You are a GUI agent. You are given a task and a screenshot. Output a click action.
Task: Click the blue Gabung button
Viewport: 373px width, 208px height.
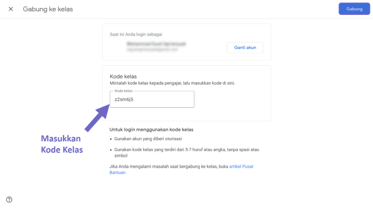(x=354, y=9)
